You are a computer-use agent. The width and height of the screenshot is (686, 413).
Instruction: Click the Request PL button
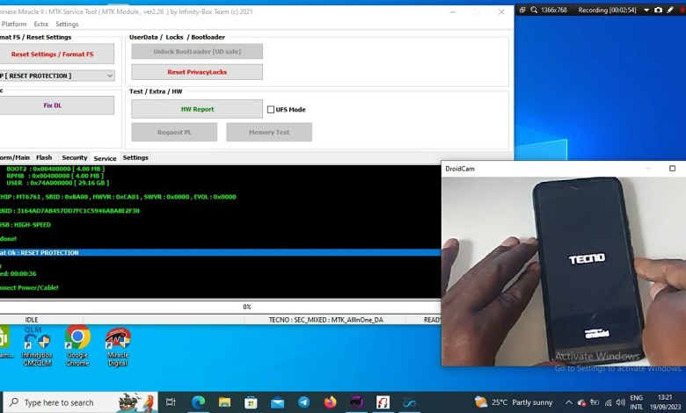tap(174, 132)
